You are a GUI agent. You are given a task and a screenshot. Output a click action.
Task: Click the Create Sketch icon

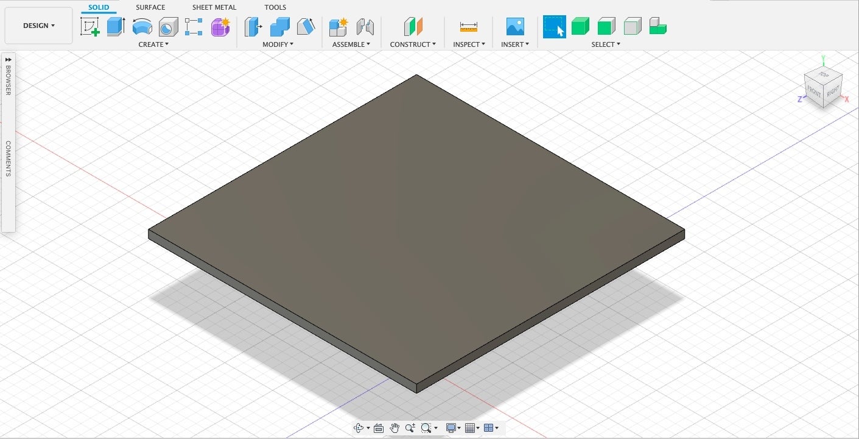point(90,27)
